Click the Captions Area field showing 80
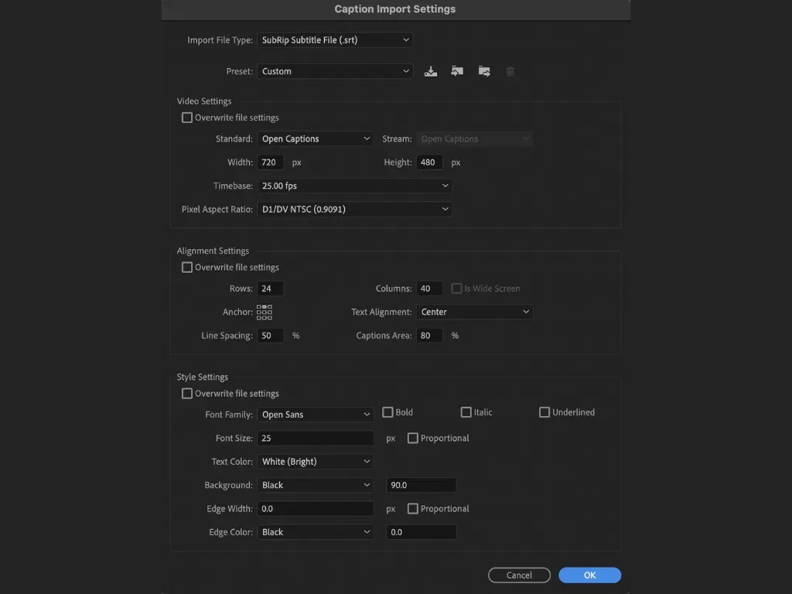The image size is (792, 594). [429, 336]
